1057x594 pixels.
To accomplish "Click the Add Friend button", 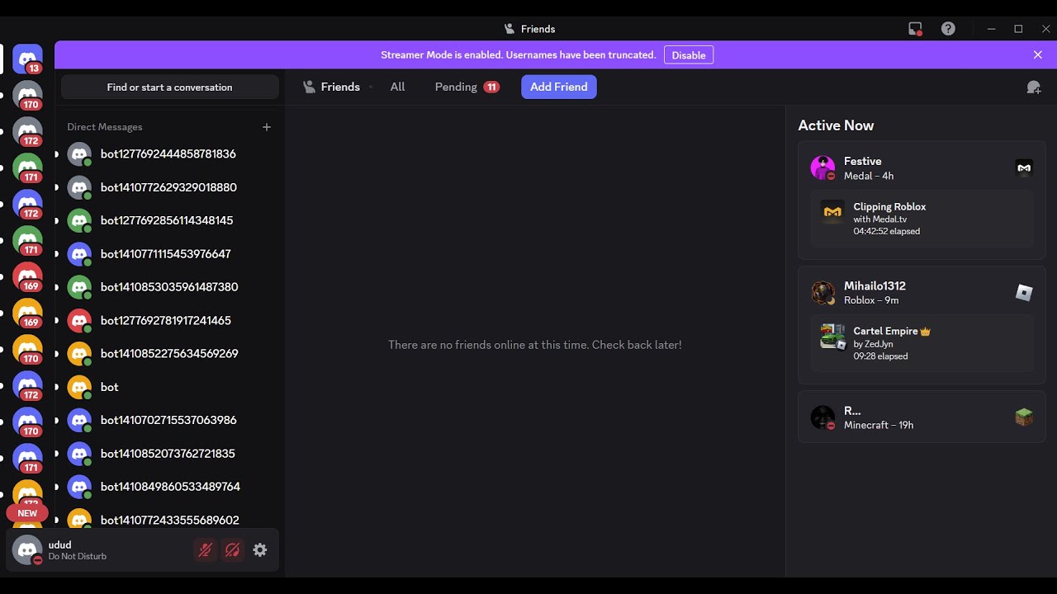I will point(559,87).
